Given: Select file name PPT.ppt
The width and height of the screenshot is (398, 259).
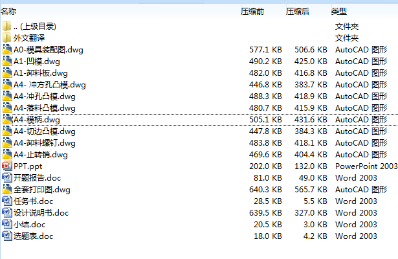Looking at the screenshot, I should tap(28, 166).
